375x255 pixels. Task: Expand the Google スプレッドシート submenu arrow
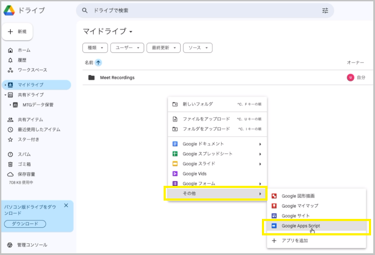(260, 154)
